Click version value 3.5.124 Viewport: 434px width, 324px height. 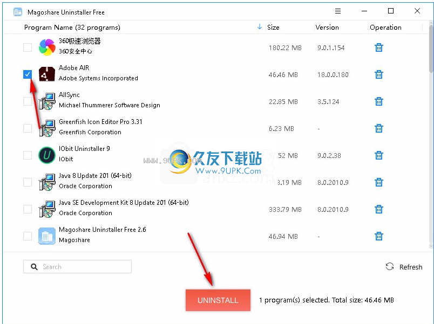tap(328, 102)
